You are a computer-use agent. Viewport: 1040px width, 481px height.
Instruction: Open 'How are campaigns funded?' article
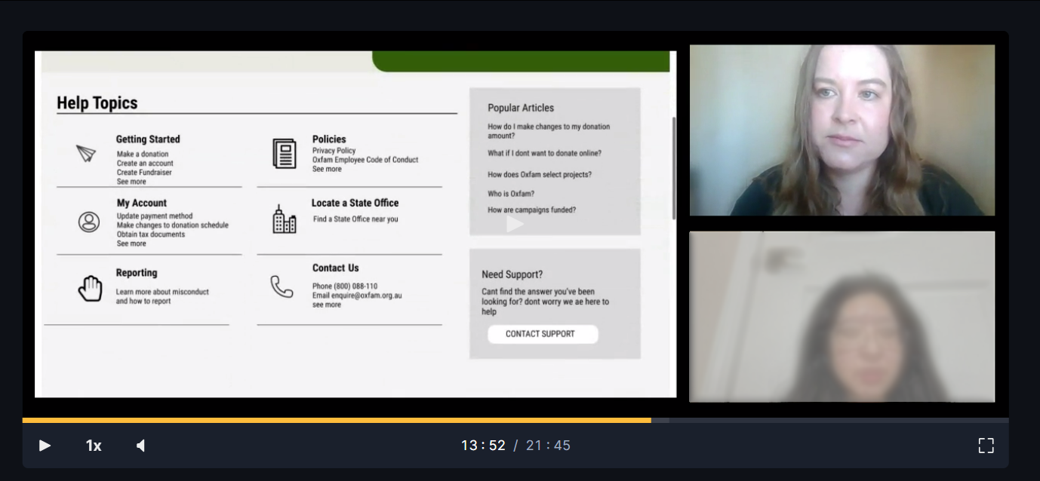531,210
